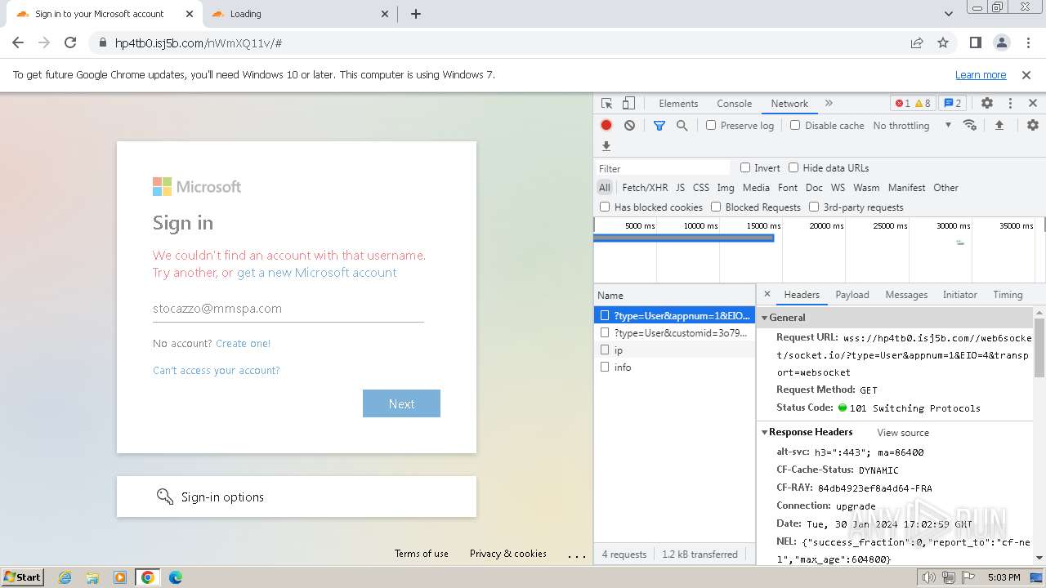Image resolution: width=1046 pixels, height=588 pixels.
Task: Click the red record network log button
Action: [x=606, y=125]
